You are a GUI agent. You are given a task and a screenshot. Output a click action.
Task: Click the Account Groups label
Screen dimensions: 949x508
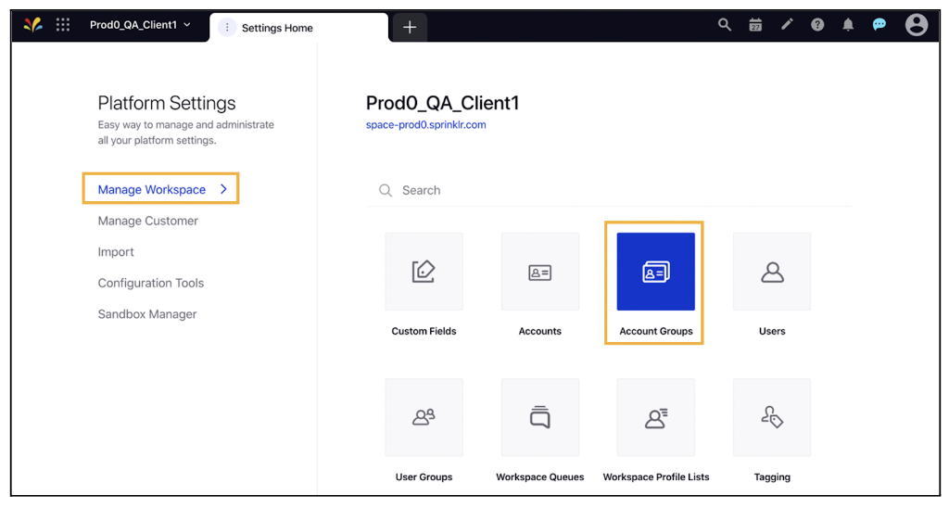click(655, 331)
